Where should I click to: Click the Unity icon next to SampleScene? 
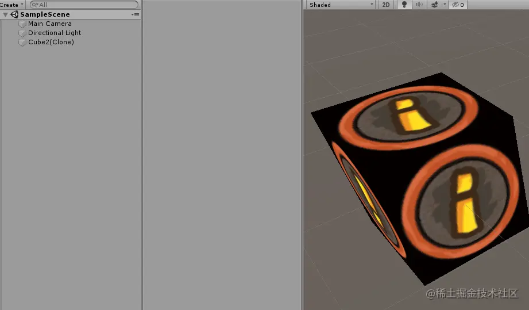(14, 14)
